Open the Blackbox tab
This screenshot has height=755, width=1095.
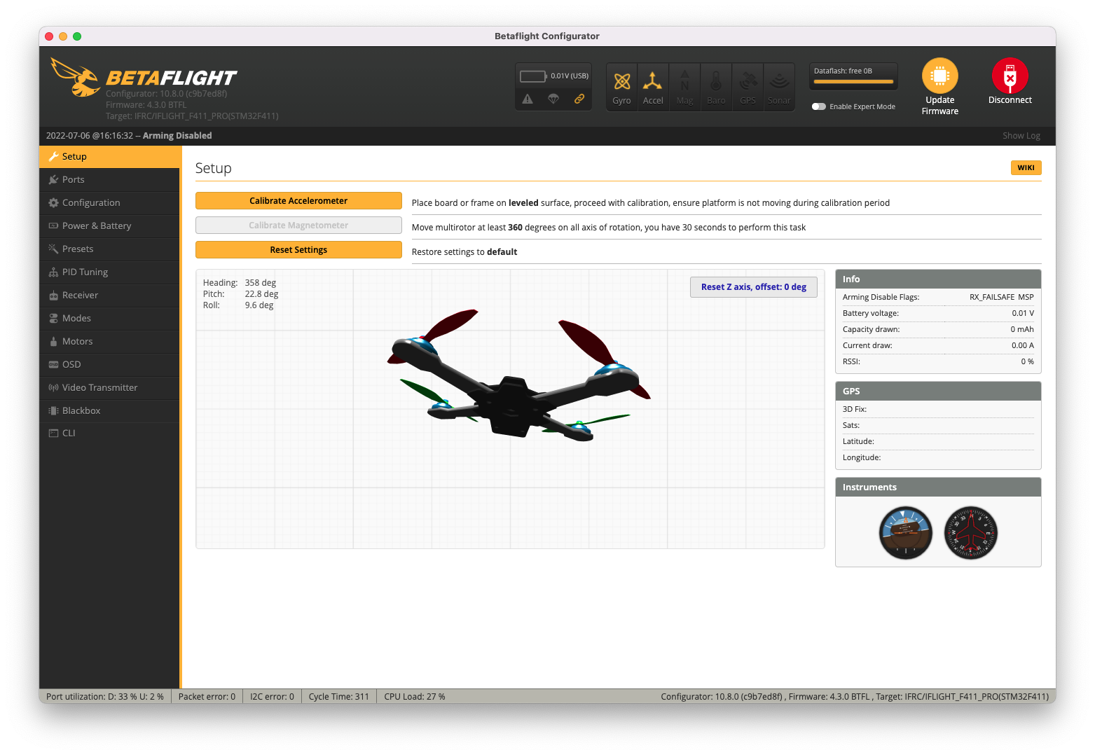pos(109,410)
